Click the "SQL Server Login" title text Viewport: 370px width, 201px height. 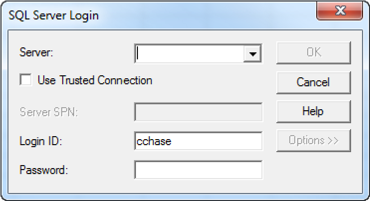point(54,15)
